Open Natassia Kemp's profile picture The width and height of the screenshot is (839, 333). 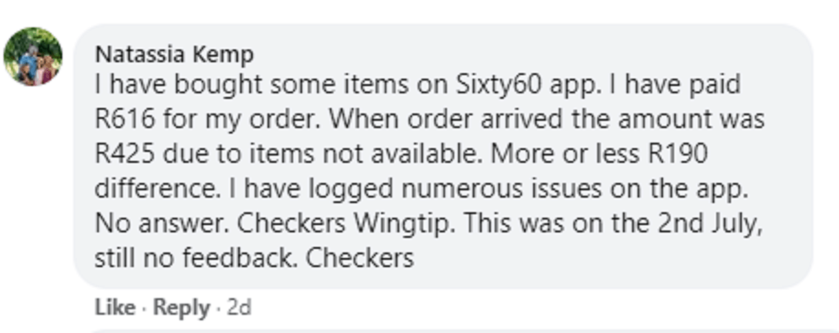click(33, 56)
